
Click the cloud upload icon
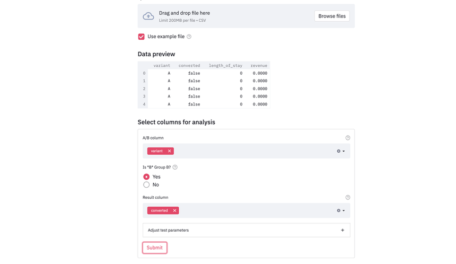(148, 16)
